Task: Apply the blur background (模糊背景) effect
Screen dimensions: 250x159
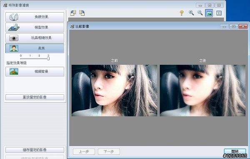Action: pyautogui.click(x=35, y=71)
